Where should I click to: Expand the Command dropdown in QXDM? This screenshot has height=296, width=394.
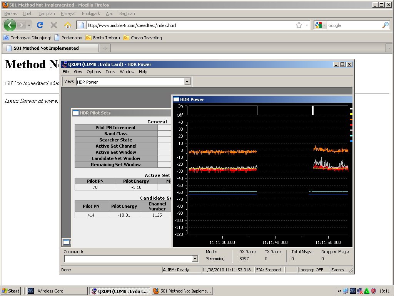(x=194, y=259)
